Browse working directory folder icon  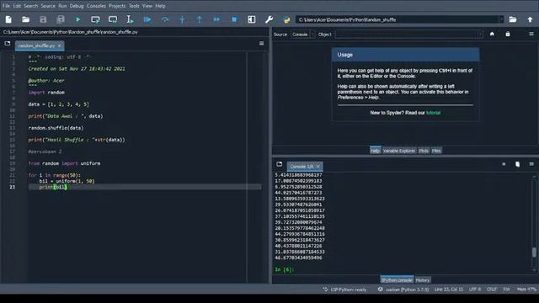(x=513, y=19)
